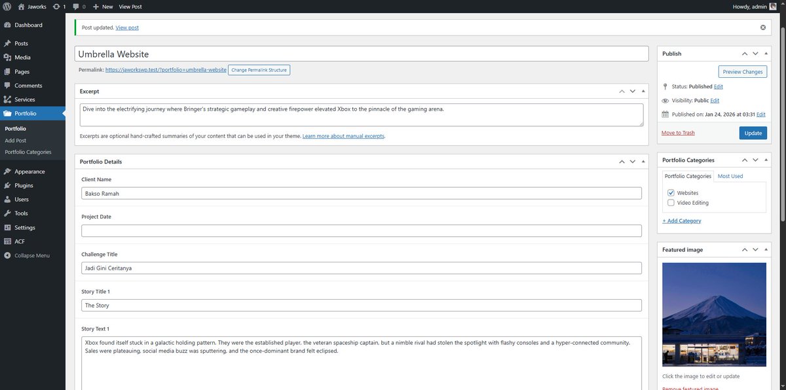
Task: Click into the Excerpt text area
Action: tap(362, 115)
